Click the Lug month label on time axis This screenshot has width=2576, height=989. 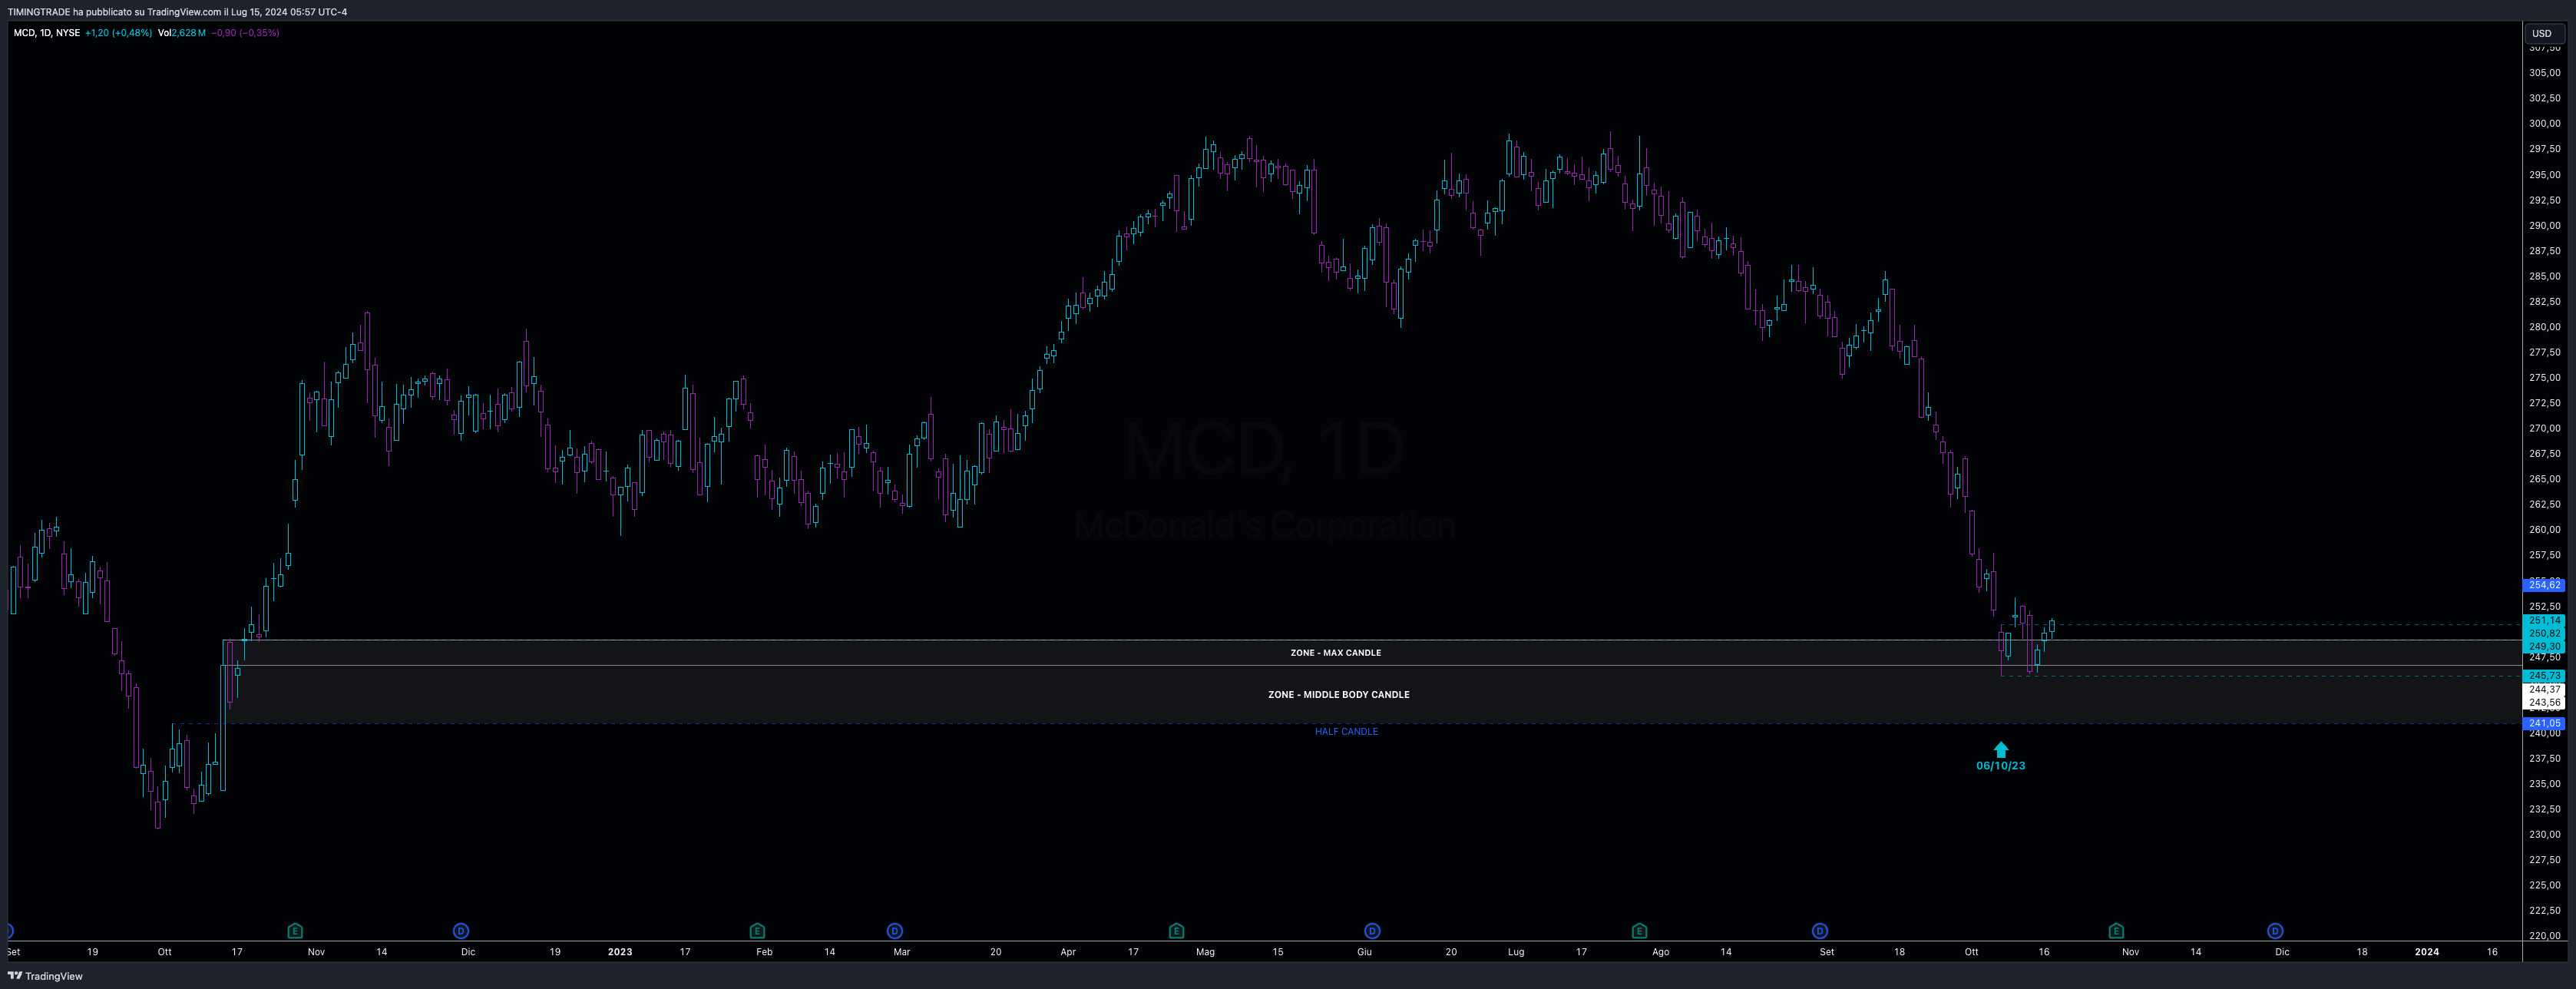(x=1516, y=952)
